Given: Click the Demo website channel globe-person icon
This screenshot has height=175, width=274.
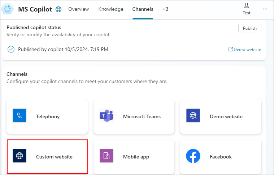Looking at the screenshot, I should pyautogui.click(x=193, y=115).
